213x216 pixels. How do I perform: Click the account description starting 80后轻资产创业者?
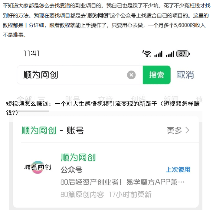pyautogui.click(x=123, y=182)
